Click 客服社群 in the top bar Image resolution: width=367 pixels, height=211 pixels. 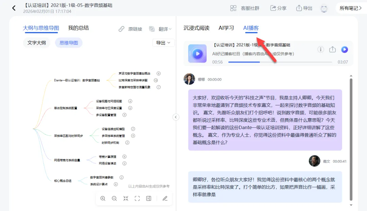tap(245, 8)
